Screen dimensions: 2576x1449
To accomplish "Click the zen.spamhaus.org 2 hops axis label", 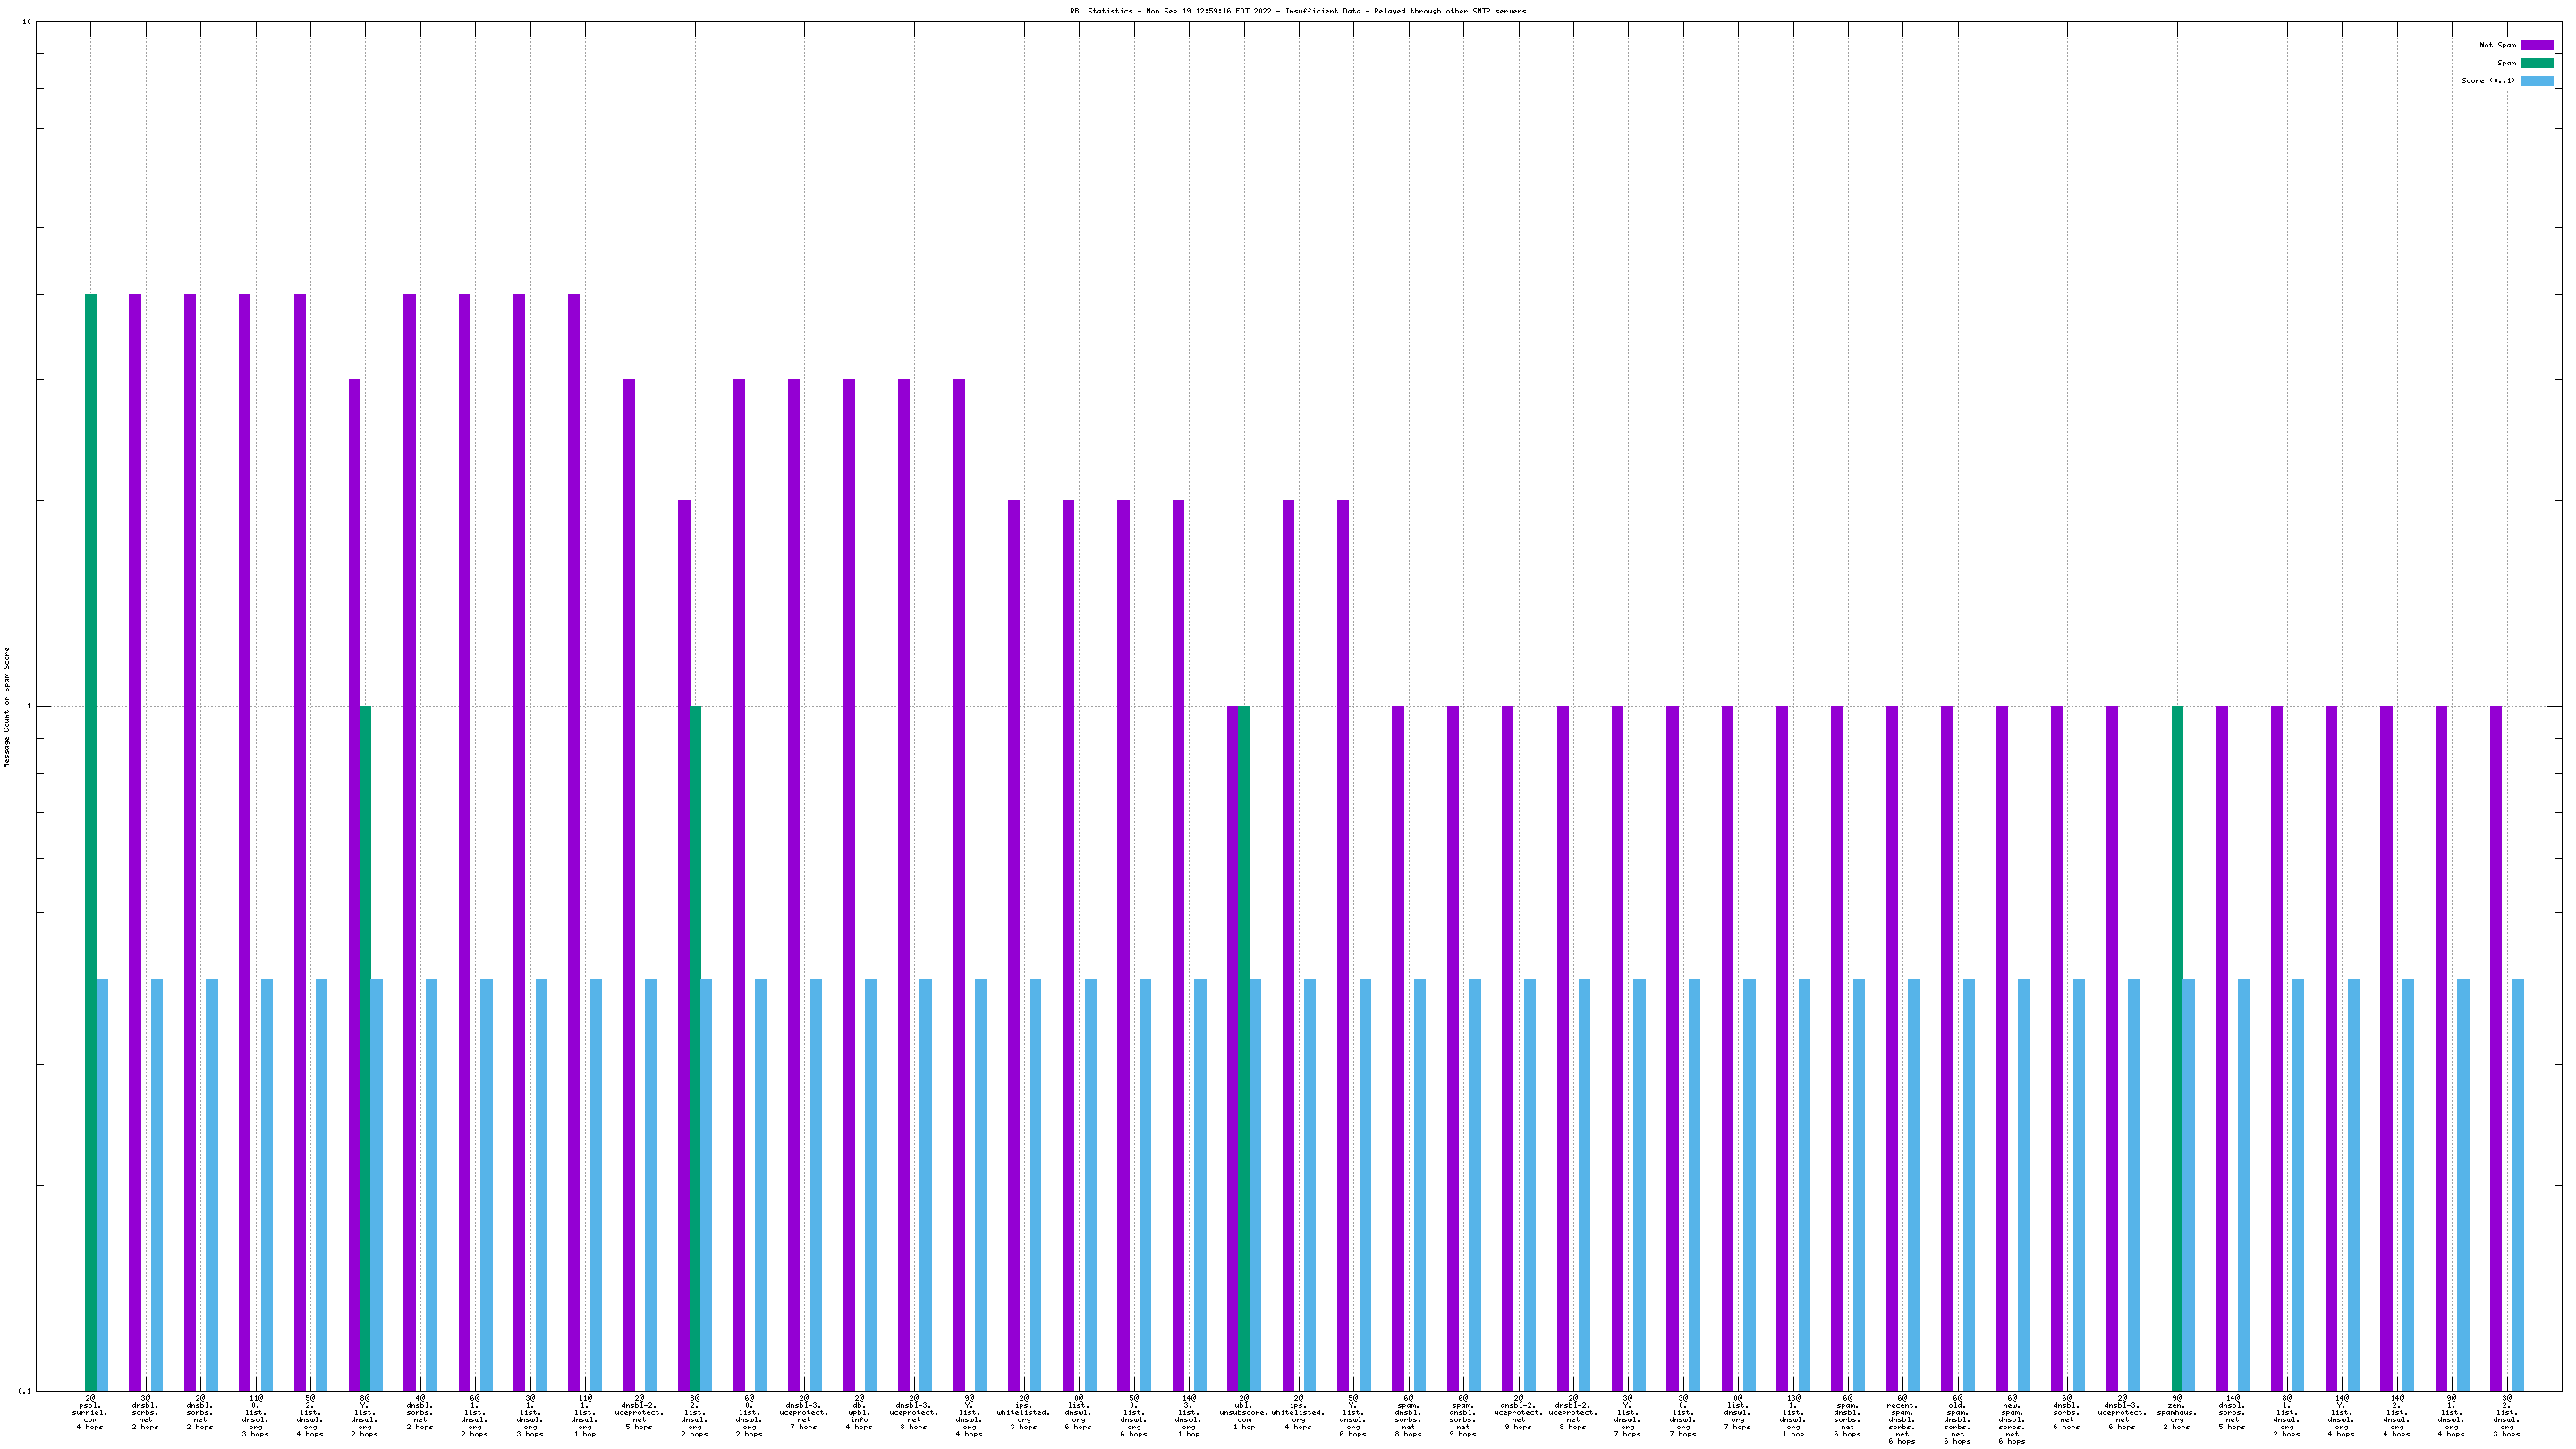I will coord(2177,1412).
